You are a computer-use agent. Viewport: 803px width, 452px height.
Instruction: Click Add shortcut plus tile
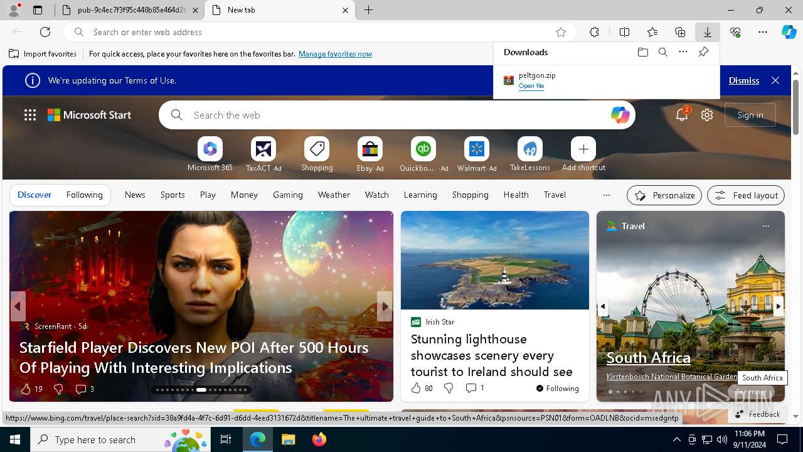click(583, 154)
